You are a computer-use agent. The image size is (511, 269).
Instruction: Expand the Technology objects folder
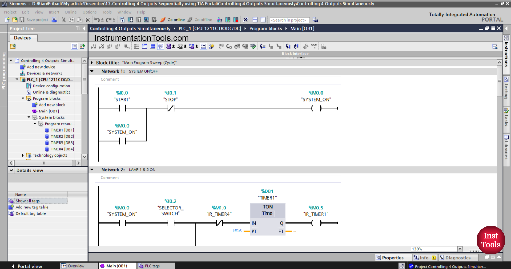[23, 155]
